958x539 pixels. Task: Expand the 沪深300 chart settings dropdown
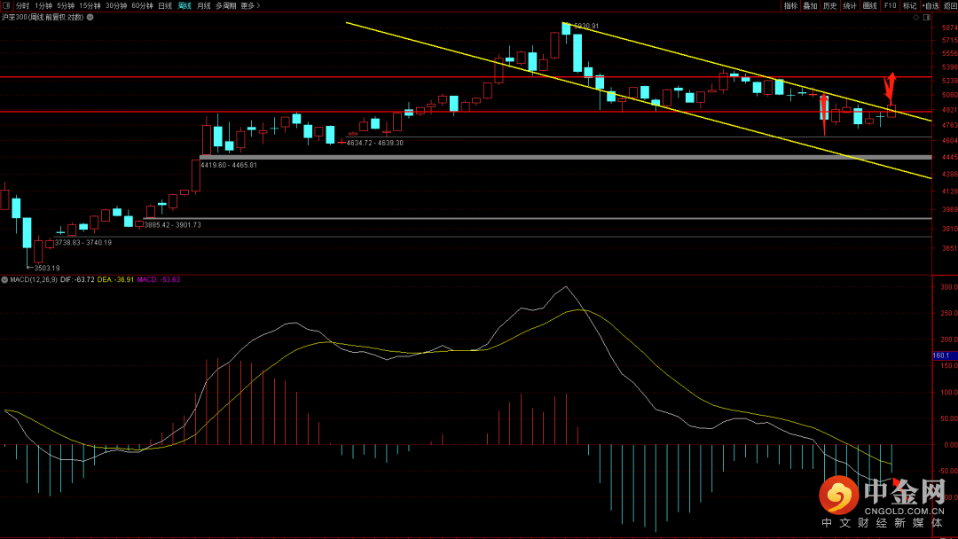coord(89,17)
